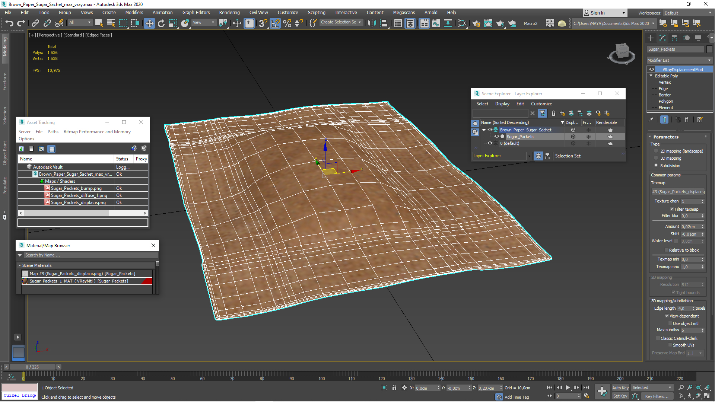This screenshot has width=715, height=402.
Task: Click the Mirror tool icon
Action: 372,23
